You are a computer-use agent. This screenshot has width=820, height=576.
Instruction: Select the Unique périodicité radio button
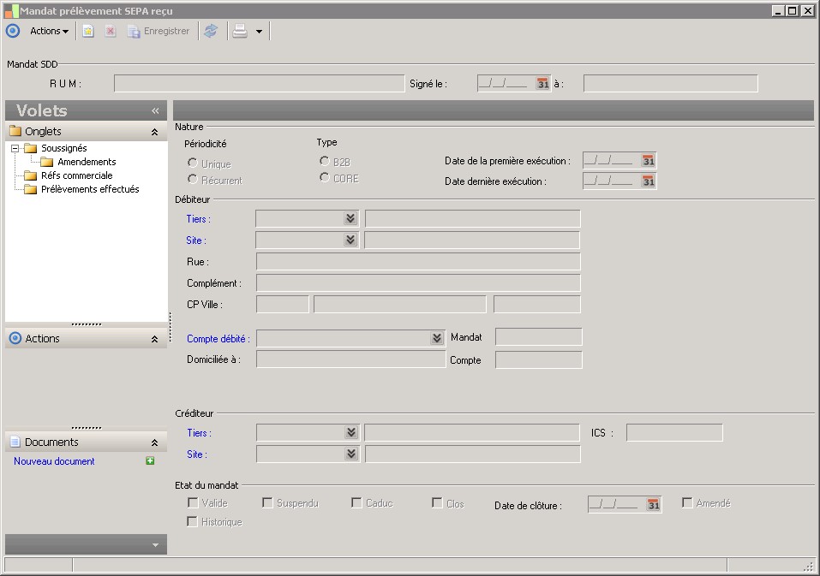[193, 163]
